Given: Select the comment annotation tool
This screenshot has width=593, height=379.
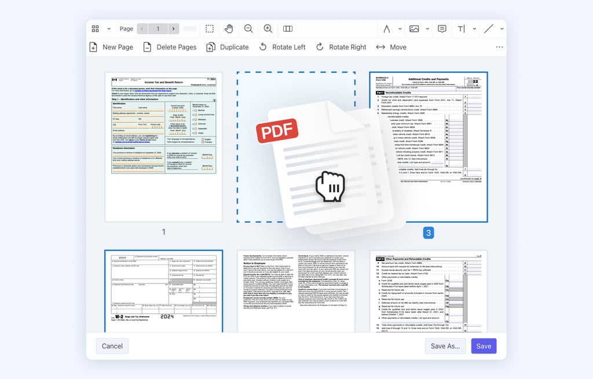Looking at the screenshot, I should coord(442,28).
